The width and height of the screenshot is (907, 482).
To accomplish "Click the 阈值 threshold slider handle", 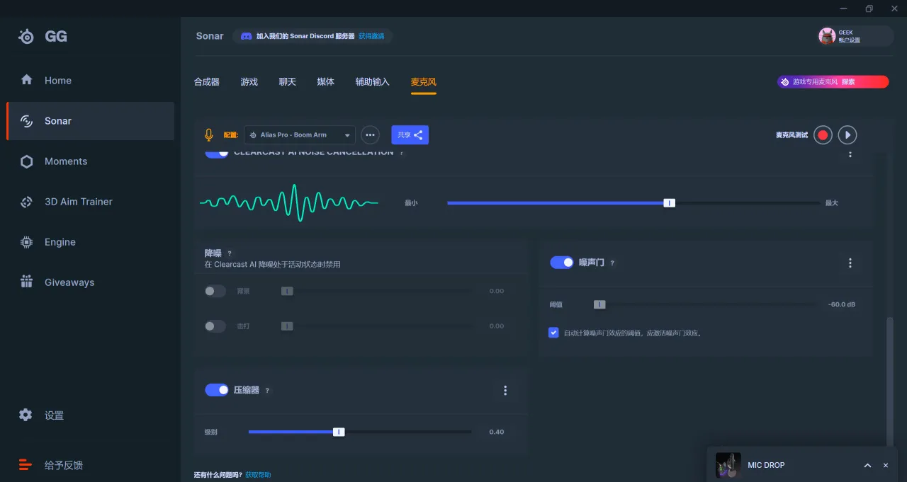I will (599, 304).
